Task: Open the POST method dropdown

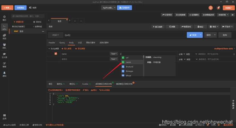Action: [x=55, y=35]
